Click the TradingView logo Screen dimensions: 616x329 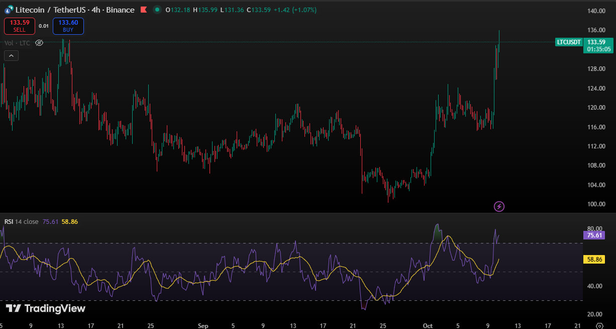point(45,308)
